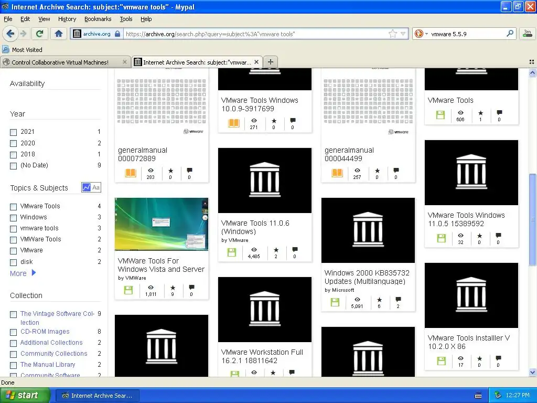The image size is (537, 403).
Task: Check the 2020 year filter
Action: click(x=13, y=144)
